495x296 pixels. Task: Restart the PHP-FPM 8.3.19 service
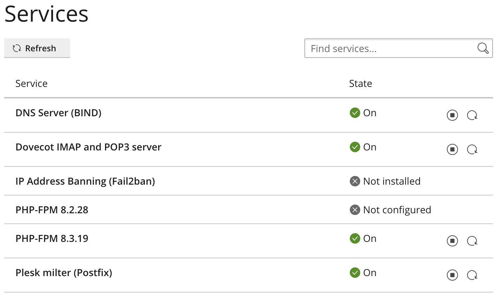(x=472, y=241)
